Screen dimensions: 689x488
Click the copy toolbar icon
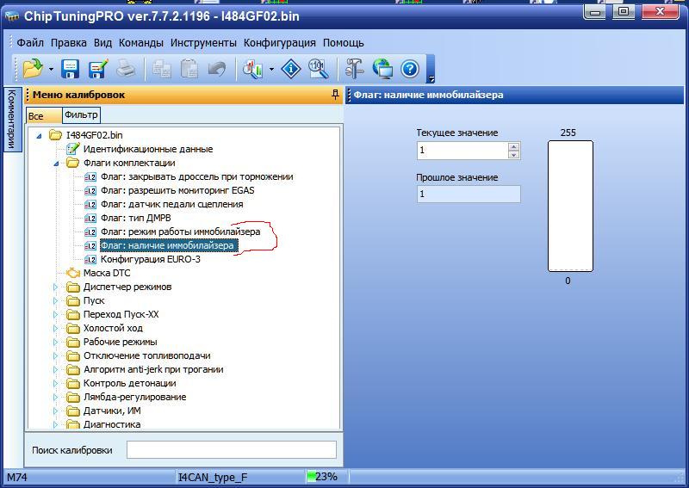click(162, 69)
